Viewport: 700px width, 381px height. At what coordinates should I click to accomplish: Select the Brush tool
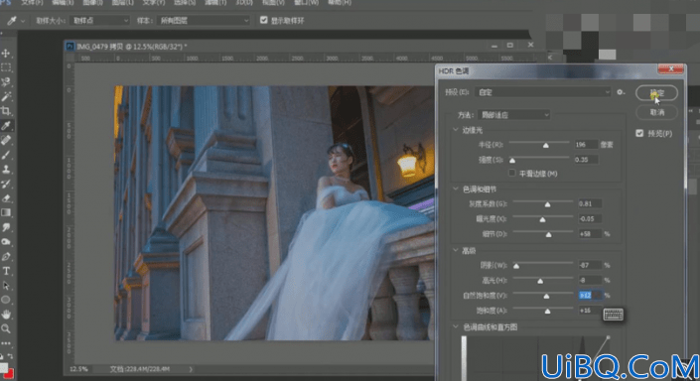coord(6,155)
